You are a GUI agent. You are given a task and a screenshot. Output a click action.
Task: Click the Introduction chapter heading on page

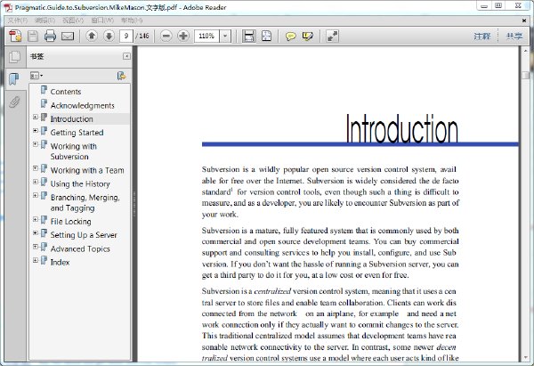click(402, 128)
